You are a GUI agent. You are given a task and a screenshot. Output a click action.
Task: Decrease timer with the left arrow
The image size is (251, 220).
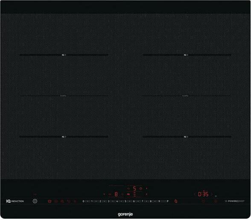[195, 194]
